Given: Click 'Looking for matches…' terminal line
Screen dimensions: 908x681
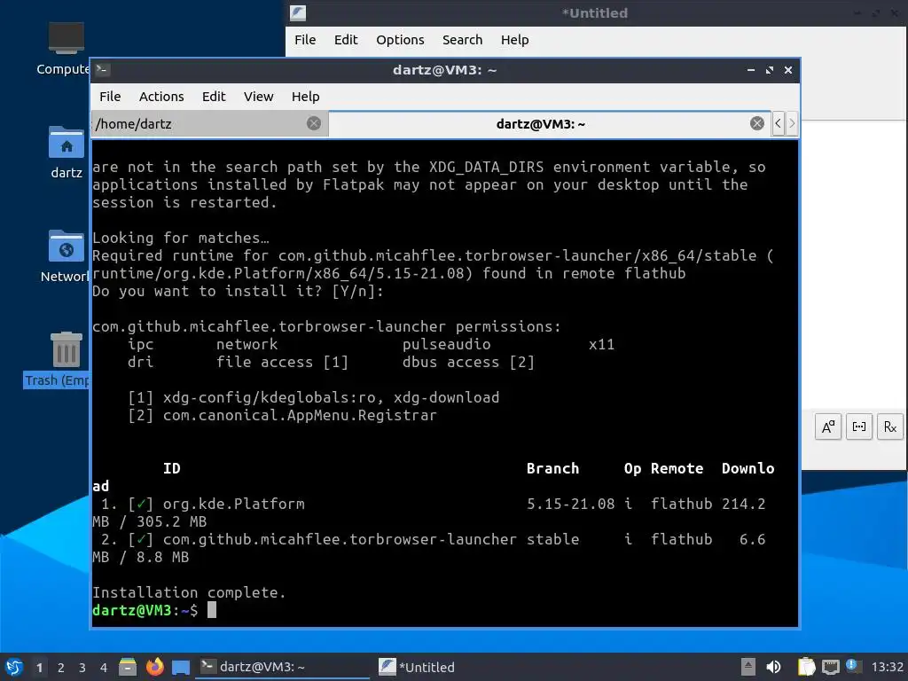Looking at the screenshot, I should (x=181, y=238).
